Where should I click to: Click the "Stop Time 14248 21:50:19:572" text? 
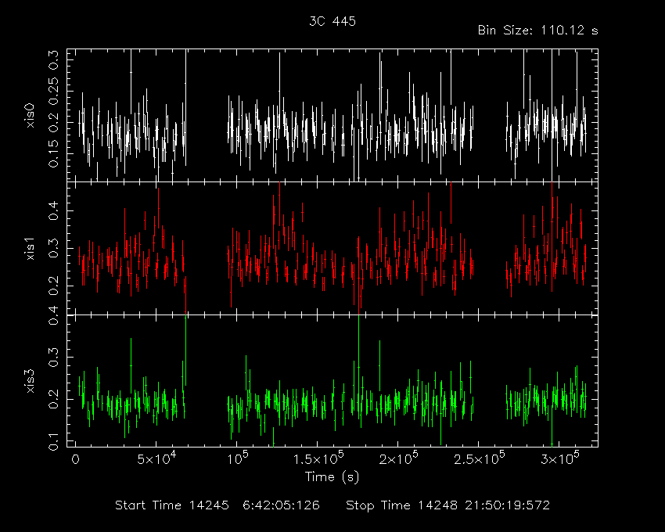tap(448, 505)
